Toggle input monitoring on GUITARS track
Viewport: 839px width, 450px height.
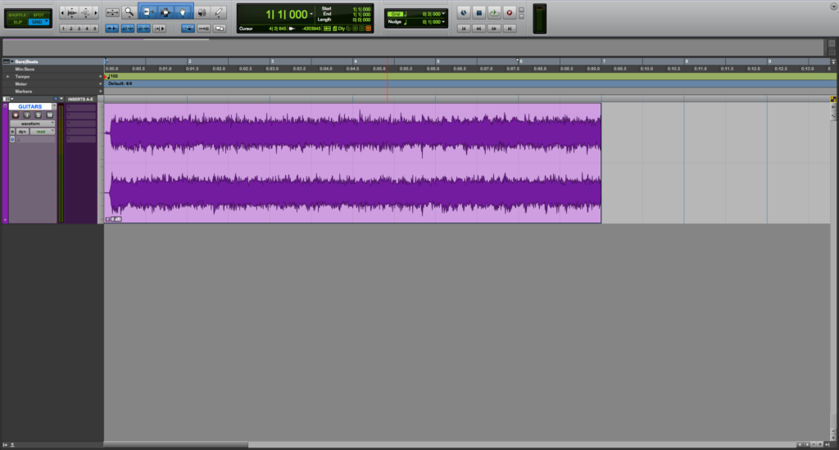click(27, 115)
